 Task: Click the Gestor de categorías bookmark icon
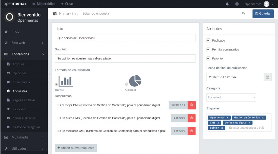pos(8,127)
